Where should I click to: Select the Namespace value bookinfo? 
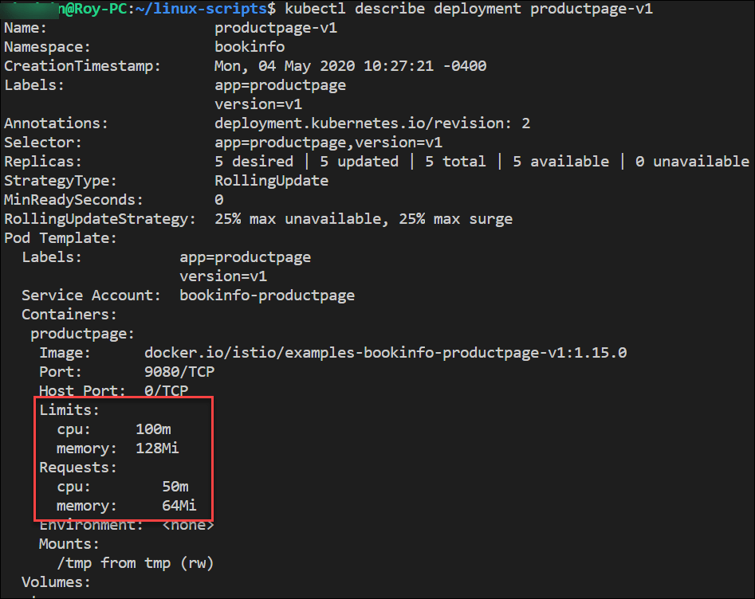(x=250, y=47)
